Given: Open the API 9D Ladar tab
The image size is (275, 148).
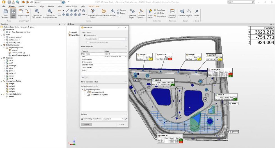Looking at the screenshot, I should [94, 6].
